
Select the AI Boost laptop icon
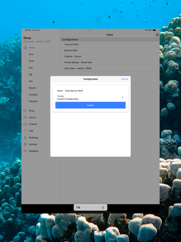[x=25, y=124]
